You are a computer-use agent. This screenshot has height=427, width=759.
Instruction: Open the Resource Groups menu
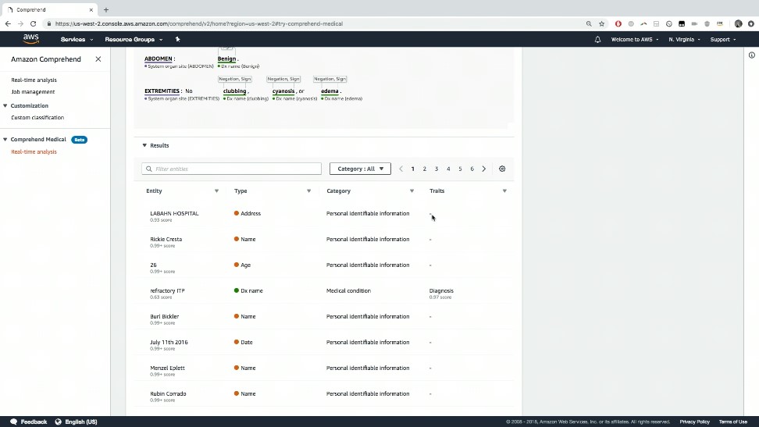pos(134,40)
